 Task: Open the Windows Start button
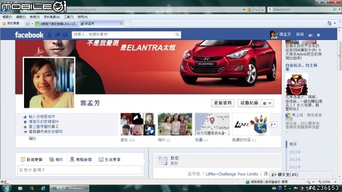(6, 188)
